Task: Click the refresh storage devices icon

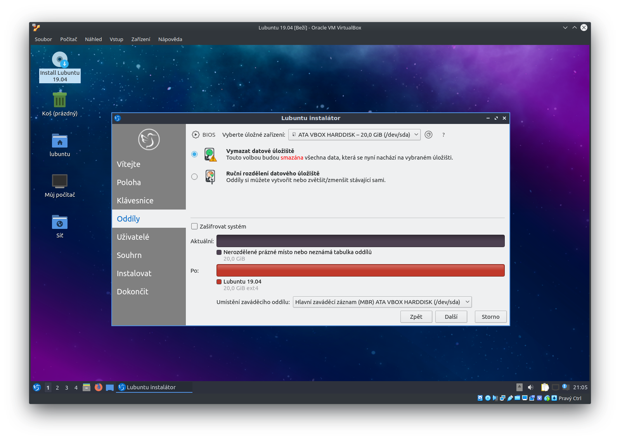Action: point(428,134)
